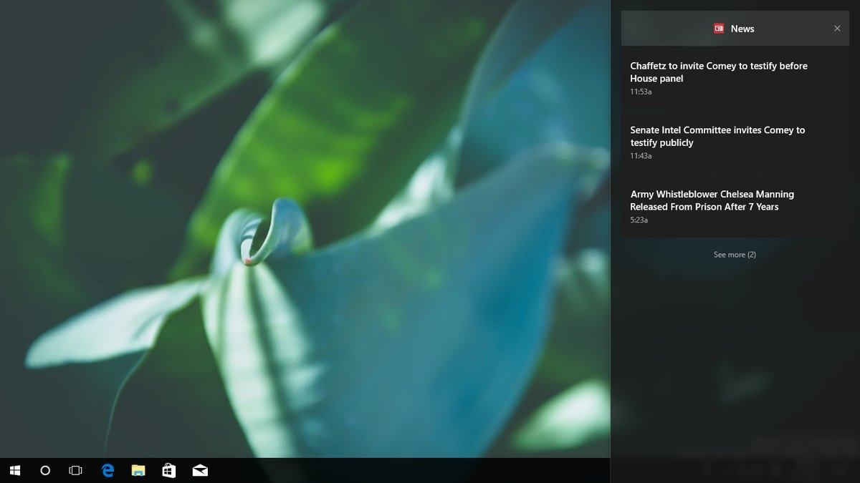Viewport: 860px width, 483px height.
Task: Open the Mail app on taskbar
Action: [x=200, y=470]
